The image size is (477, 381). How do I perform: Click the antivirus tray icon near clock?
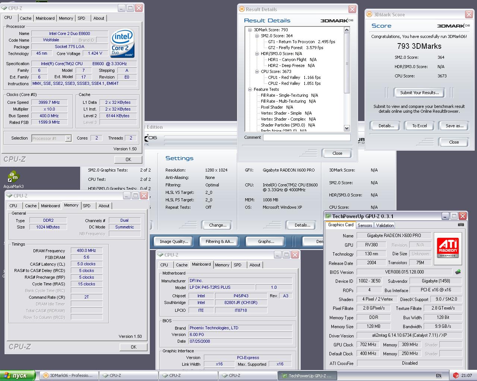pyautogui.click(x=456, y=375)
